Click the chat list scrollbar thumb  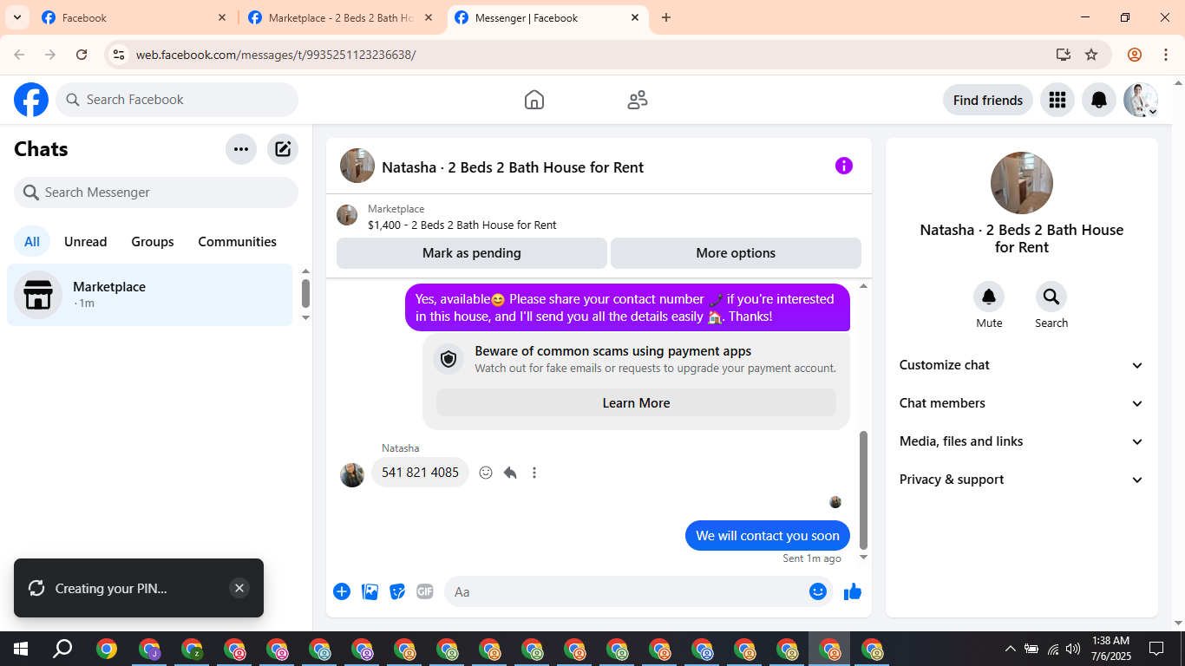pyautogui.click(x=305, y=293)
